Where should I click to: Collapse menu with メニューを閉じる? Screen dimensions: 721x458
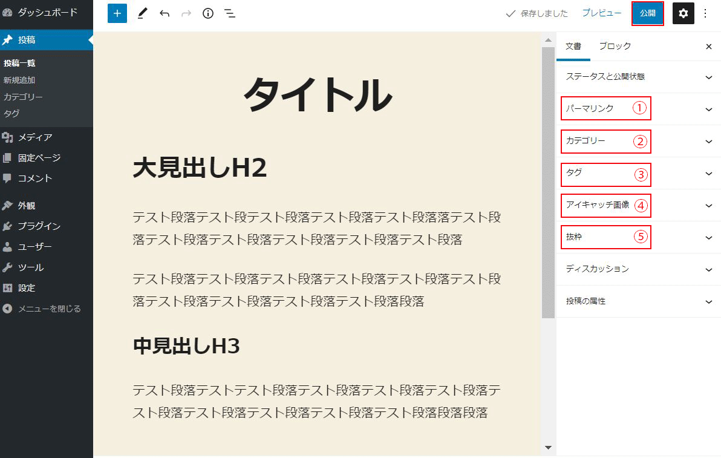pyautogui.click(x=48, y=309)
